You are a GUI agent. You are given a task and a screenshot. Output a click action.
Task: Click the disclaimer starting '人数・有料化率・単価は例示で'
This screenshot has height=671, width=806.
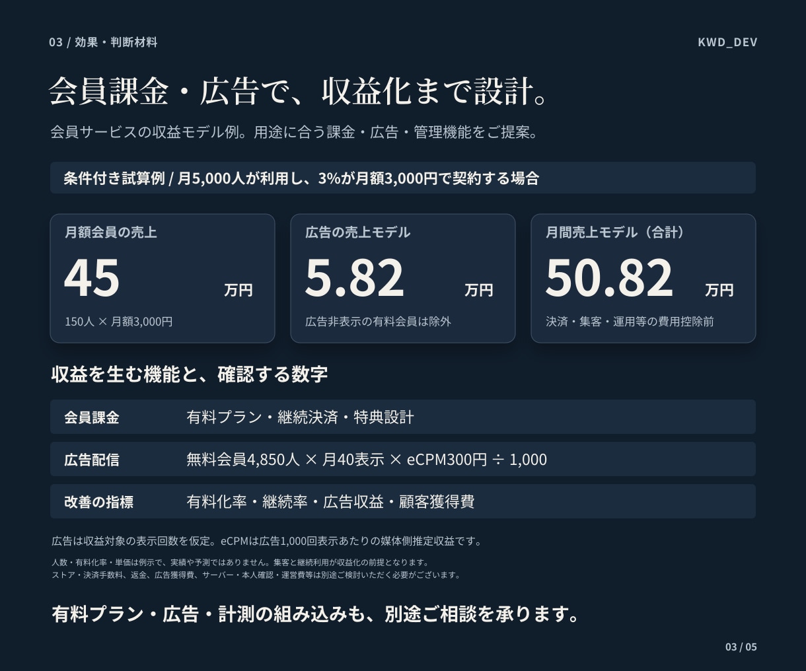click(x=240, y=563)
